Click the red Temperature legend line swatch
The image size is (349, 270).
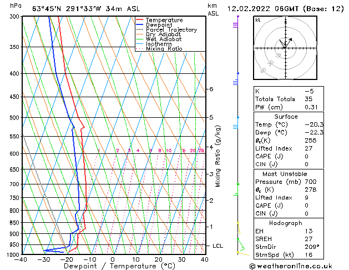pyautogui.click(x=140, y=20)
